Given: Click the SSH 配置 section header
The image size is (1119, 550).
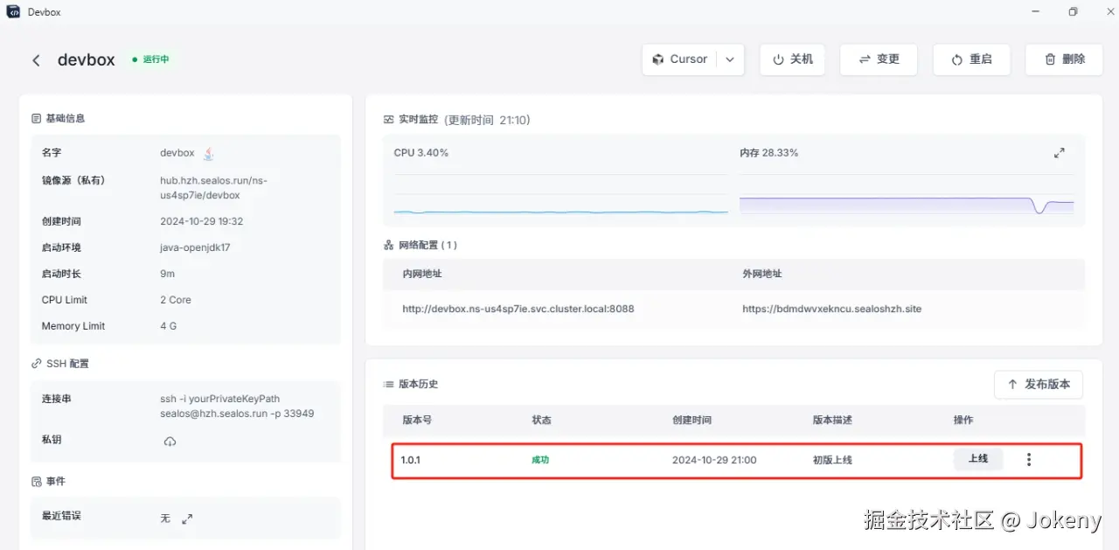Looking at the screenshot, I should pos(59,363).
